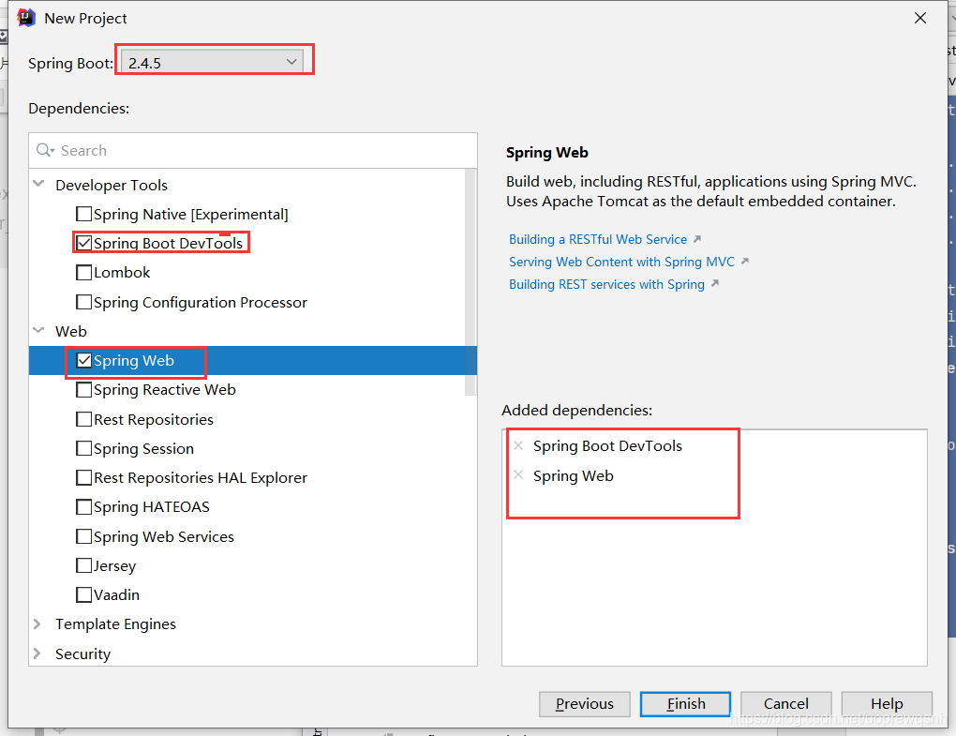Click the Previous button
956x736 pixels.
coord(585,704)
